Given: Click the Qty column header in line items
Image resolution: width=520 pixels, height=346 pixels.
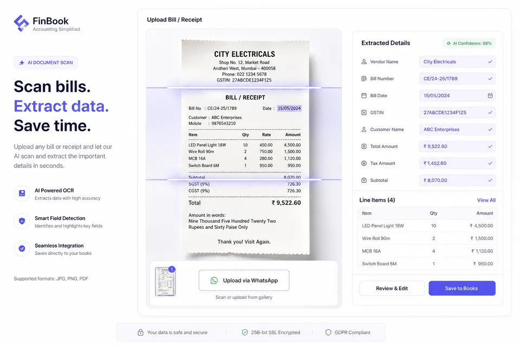Looking at the screenshot, I should (x=433, y=213).
